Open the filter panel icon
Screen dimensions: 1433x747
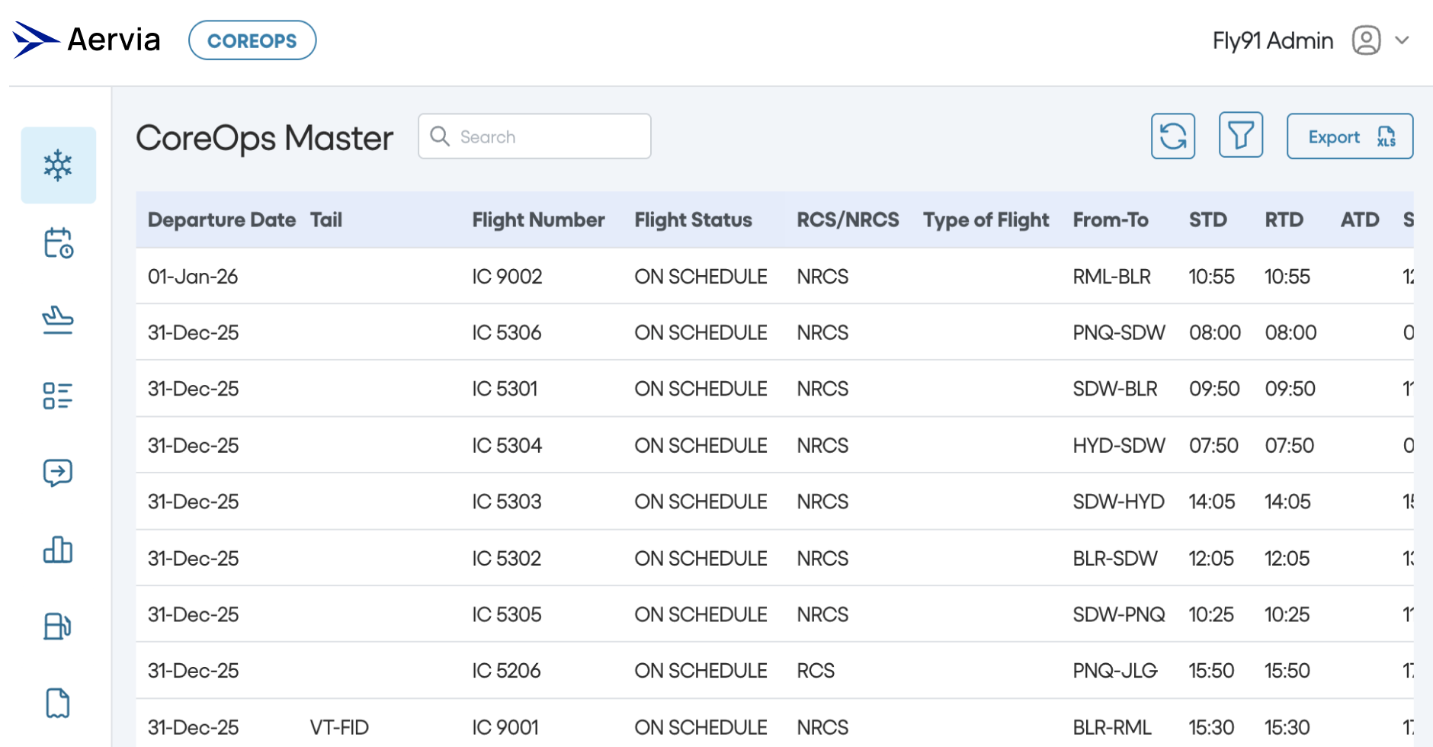click(1241, 135)
